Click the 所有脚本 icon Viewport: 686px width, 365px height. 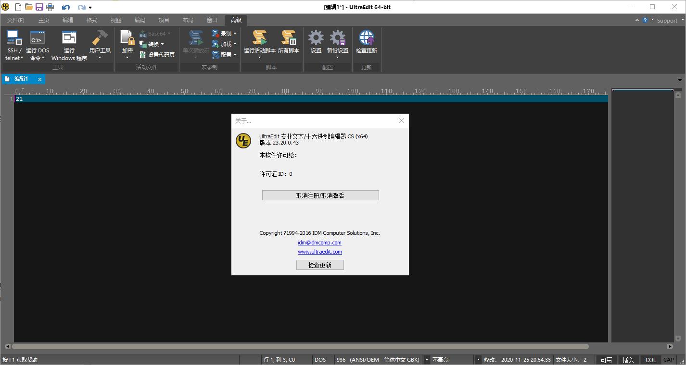coord(289,37)
